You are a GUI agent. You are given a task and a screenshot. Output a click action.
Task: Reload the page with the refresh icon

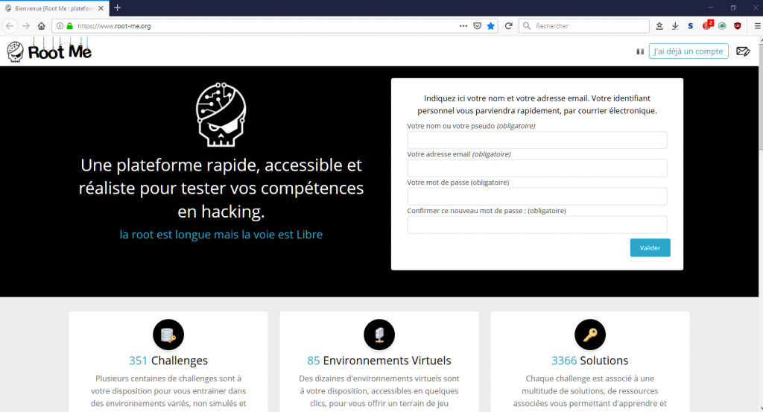(x=509, y=25)
